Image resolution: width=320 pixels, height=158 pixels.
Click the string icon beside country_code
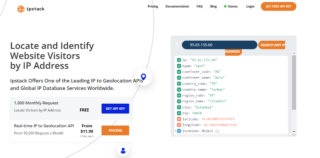(x=179, y=83)
